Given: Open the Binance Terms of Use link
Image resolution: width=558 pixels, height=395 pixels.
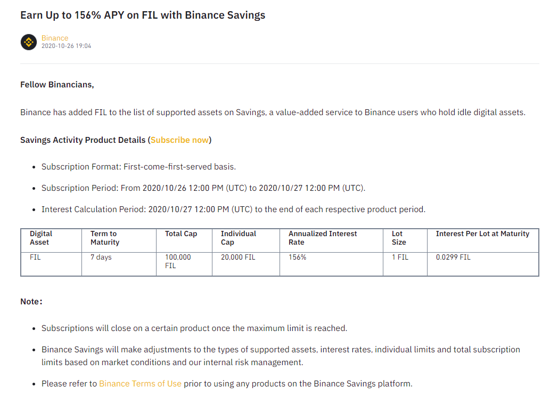Looking at the screenshot, I should tap(140, 384).
